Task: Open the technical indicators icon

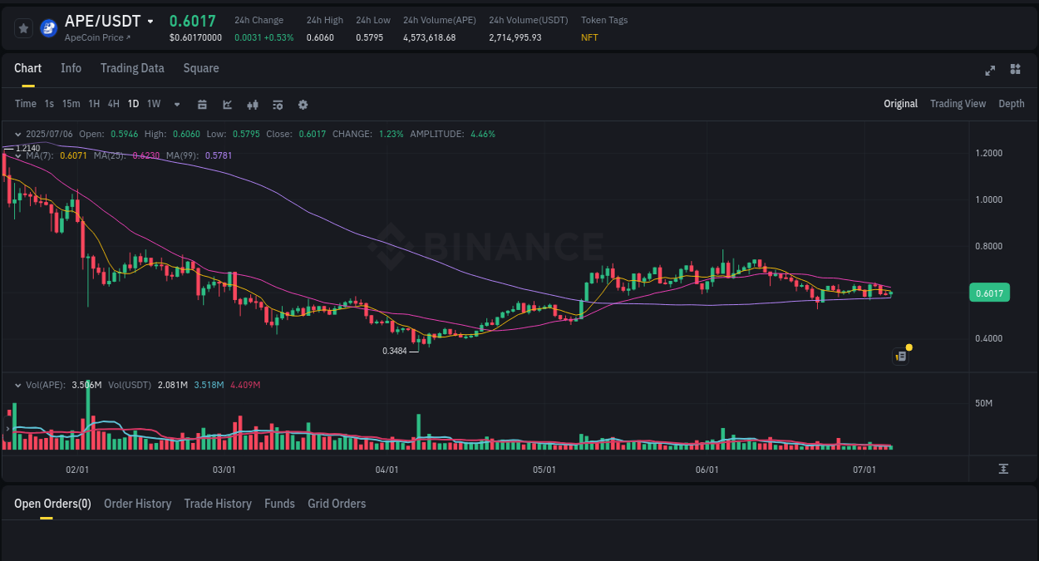Action: (278, 104)
